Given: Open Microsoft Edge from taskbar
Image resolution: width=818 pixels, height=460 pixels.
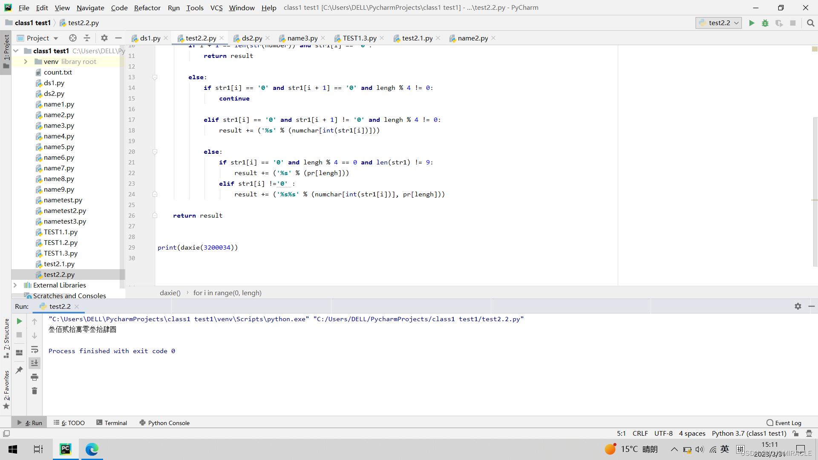Looking at the screenshot, I should (x=92, y=449).
